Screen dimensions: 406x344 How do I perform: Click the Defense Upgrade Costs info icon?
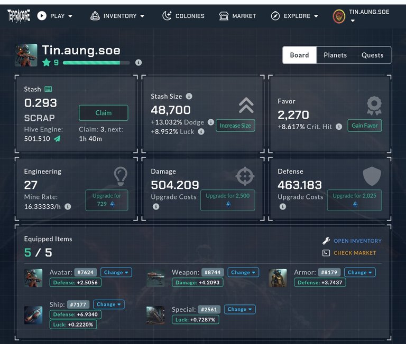(283, 206)
